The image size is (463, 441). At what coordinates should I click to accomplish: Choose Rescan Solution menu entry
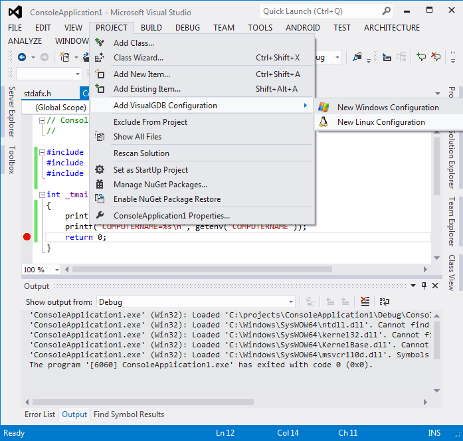202,153
